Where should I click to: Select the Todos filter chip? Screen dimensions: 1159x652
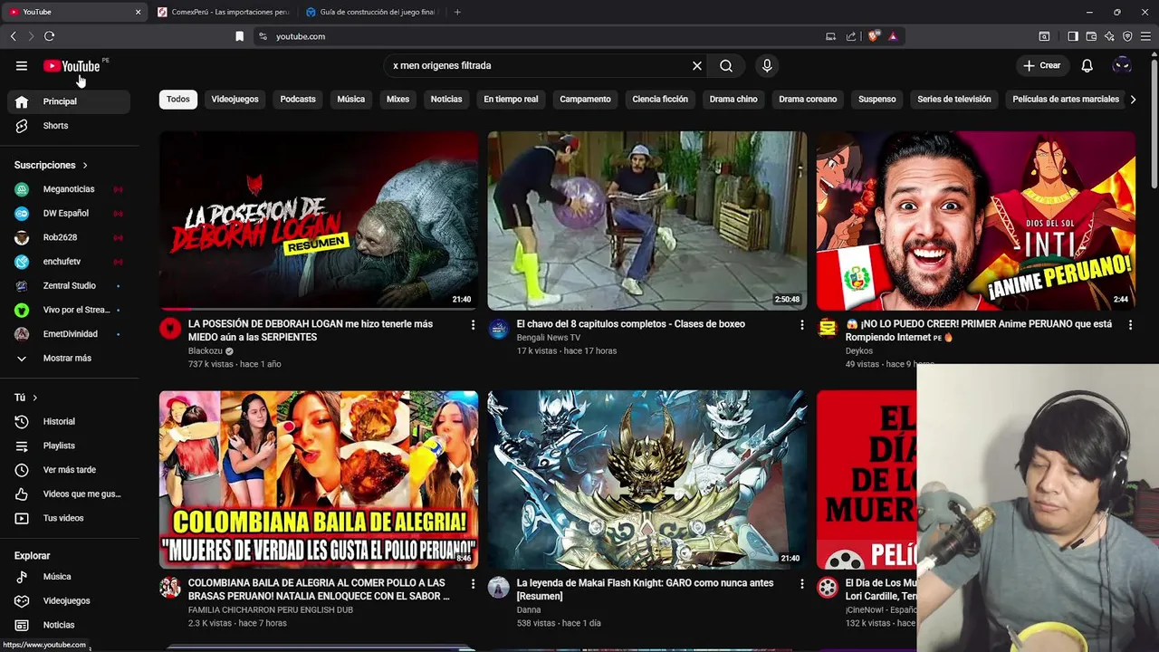178,99
